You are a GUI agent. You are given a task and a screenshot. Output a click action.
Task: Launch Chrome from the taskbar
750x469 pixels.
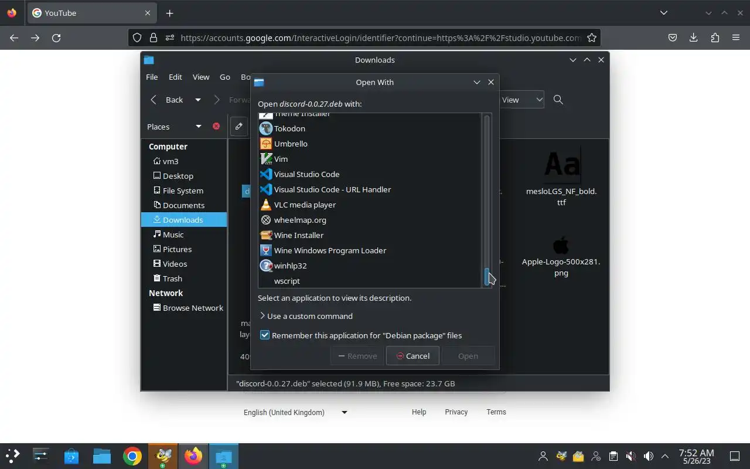132,456
